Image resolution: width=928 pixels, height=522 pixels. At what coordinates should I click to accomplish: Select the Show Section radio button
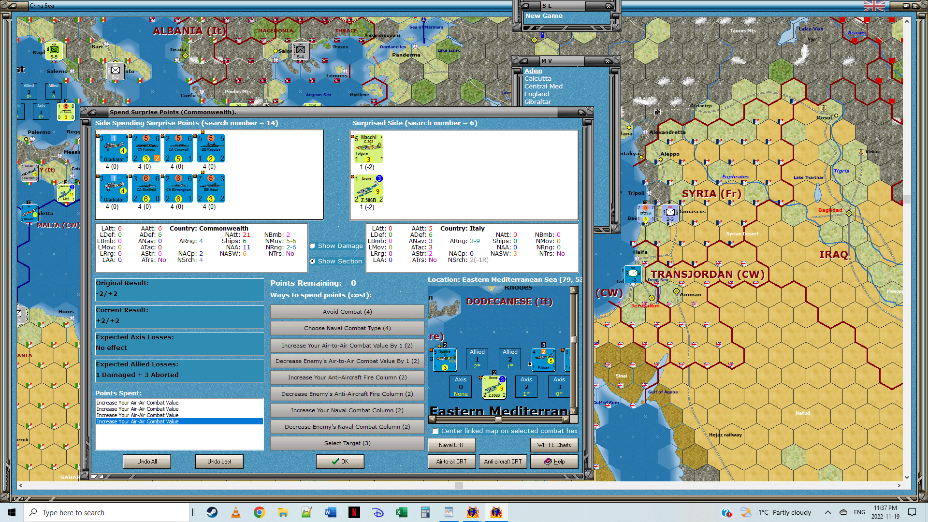[313, 261]
